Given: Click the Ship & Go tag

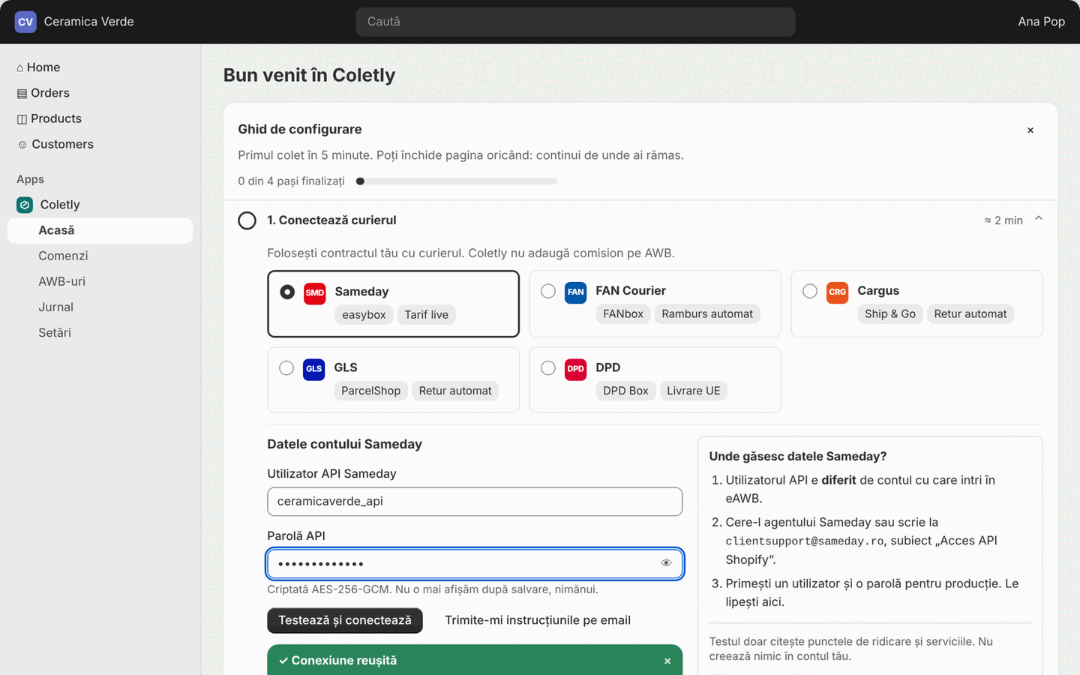Looking at the screenshot, I should click(890, 313).
